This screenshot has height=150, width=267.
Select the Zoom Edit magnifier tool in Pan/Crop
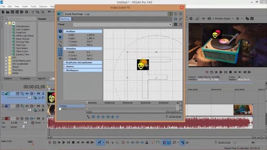tap(60, 41)
